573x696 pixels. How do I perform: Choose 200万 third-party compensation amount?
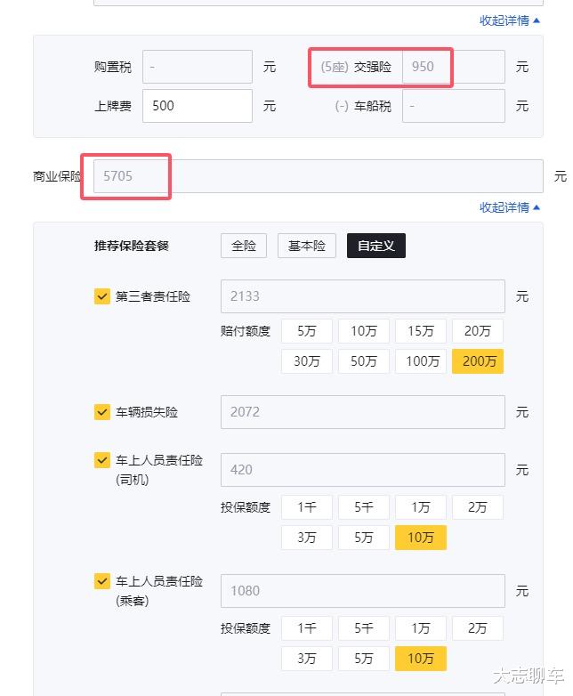[478, 361]
